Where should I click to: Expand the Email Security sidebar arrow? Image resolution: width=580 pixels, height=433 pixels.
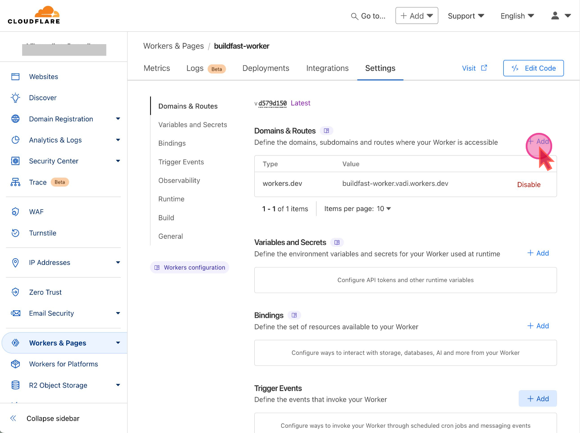point(118,313)
